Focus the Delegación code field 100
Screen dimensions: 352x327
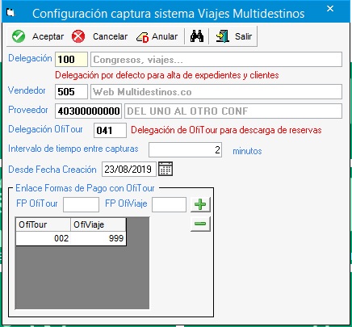(x=71, y=60)
